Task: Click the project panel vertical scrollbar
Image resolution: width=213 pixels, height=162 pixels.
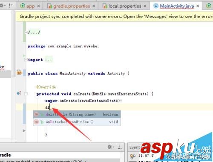Action: pos(14,44)
